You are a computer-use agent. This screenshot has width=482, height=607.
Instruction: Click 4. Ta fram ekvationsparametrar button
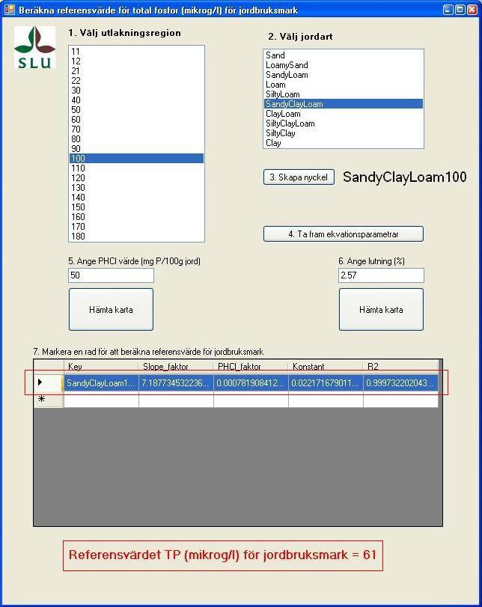pyautogui.click(x=344, y=234)
